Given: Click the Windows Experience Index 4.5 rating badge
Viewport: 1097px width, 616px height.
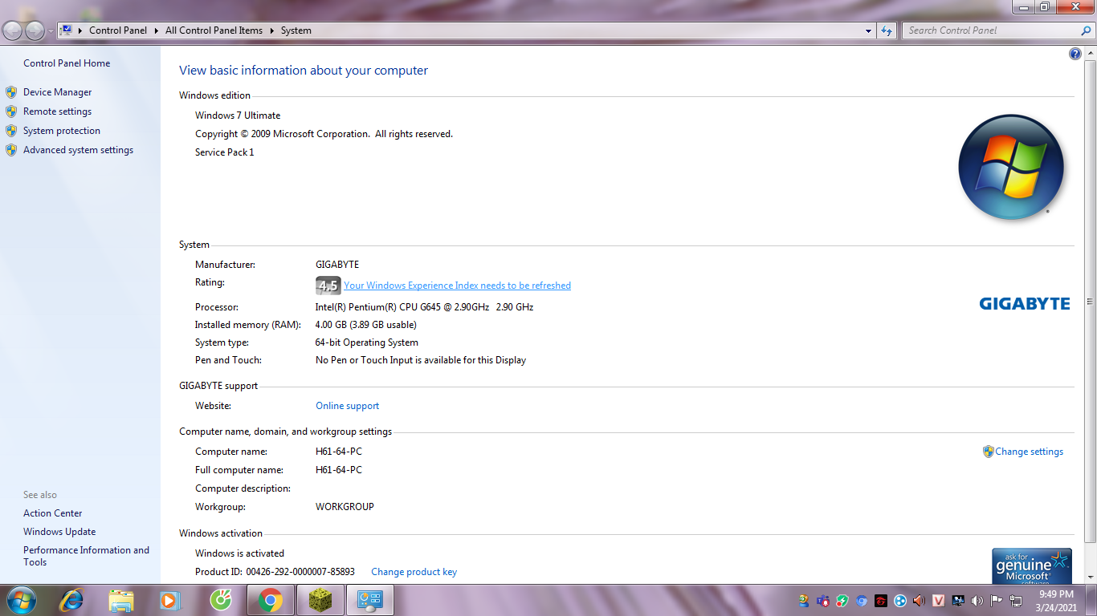Looking at the screenshot, I should [x=328, y=286].
